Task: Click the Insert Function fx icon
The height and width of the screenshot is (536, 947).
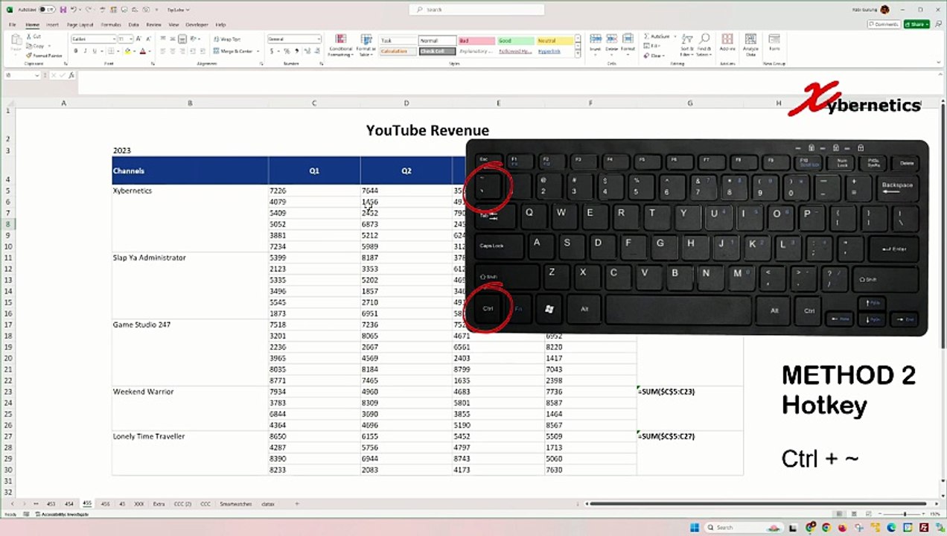Action: (72, 75)
